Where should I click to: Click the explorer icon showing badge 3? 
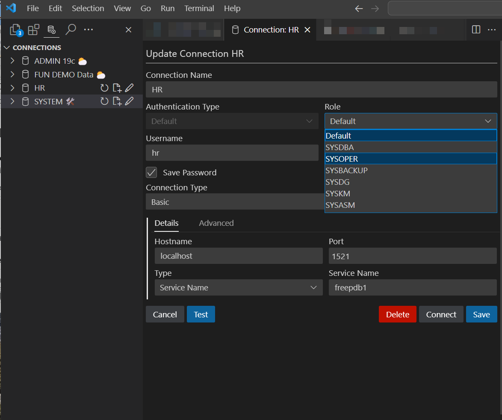click(15, 30)
